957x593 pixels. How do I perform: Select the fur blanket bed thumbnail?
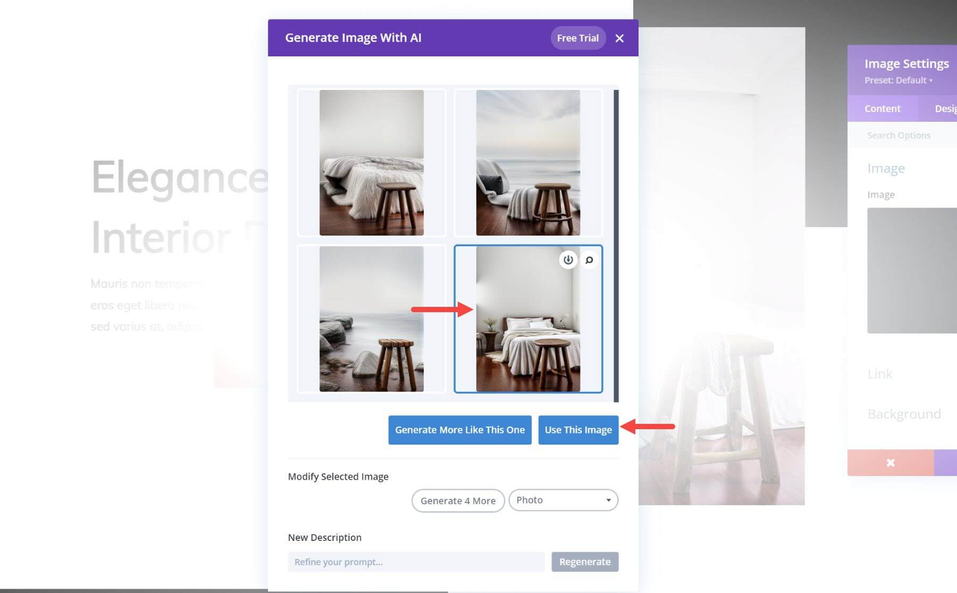372,163
